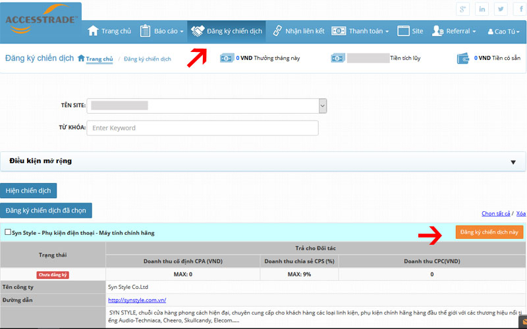
Task: Tick the Syn Style campaign checkbox
Action: [8, 232]
